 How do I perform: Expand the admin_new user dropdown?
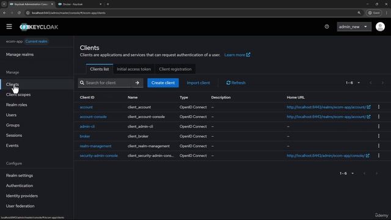pos(354,27)
